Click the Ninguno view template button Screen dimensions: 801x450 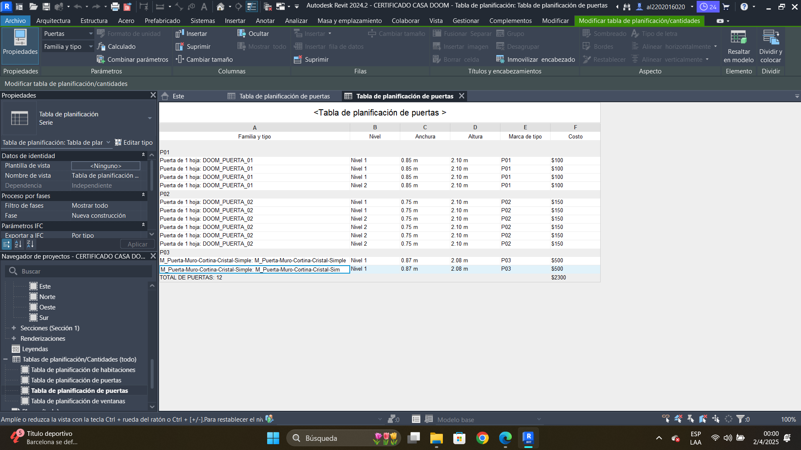pos(106,166)
